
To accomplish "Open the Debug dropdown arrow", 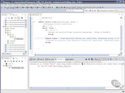I will (x=25, y=7).
